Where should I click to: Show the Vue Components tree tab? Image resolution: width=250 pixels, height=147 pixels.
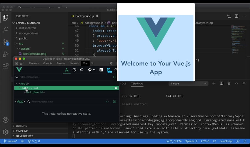tap(67, 70)
